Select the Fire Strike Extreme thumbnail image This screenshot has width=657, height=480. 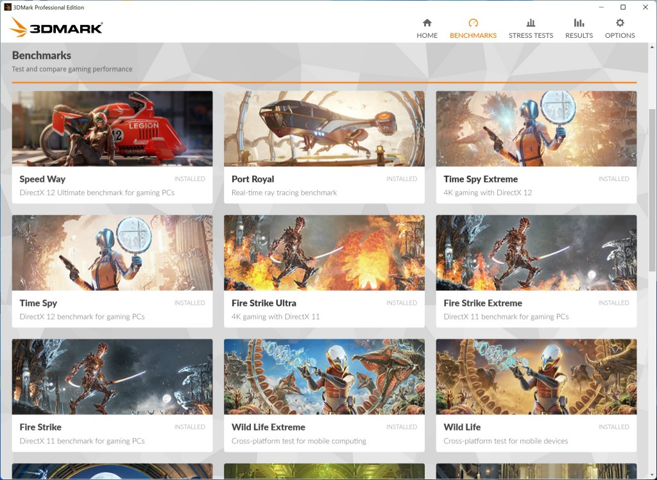pyautogui.click(x=536, y=253)
